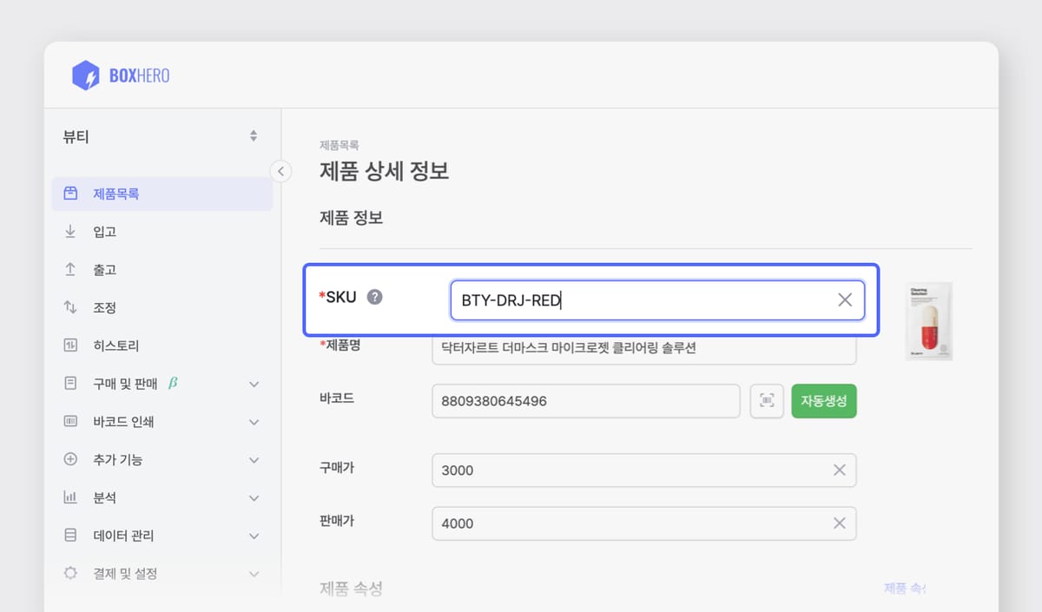Open the SKU help question mark icon
Image resolution: width=1042 pixels, height=612 pixels.
pyautogui.click(x=373, y=296)
